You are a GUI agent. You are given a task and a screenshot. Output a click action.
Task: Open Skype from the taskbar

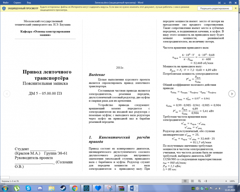(28, 188)
